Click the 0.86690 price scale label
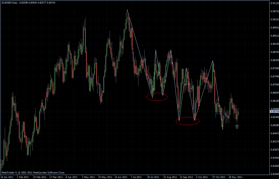 275,93
